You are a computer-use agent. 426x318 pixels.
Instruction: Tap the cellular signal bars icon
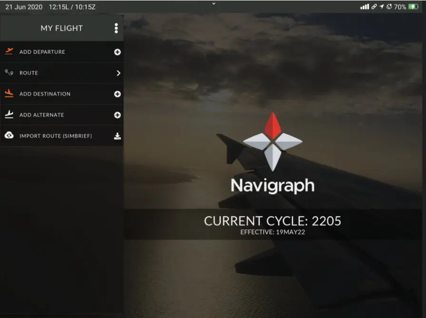point(365,7)
